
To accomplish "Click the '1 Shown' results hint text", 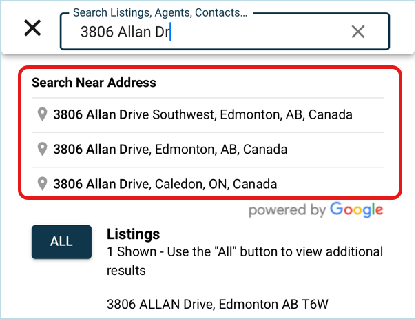I will [245, 260].
